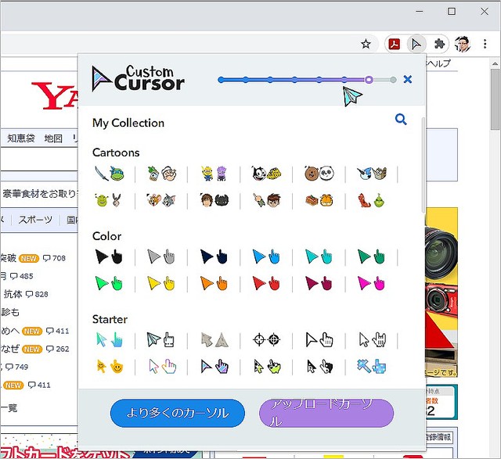Choose the dark green color cursor pair
The image size is (501, 459).
[371, 256]
